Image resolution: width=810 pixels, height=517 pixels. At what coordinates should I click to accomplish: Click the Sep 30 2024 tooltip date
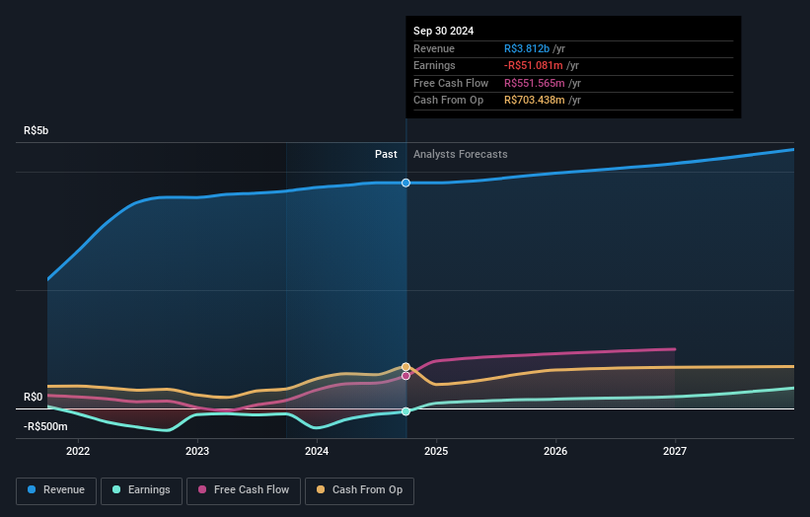point(443,31)
